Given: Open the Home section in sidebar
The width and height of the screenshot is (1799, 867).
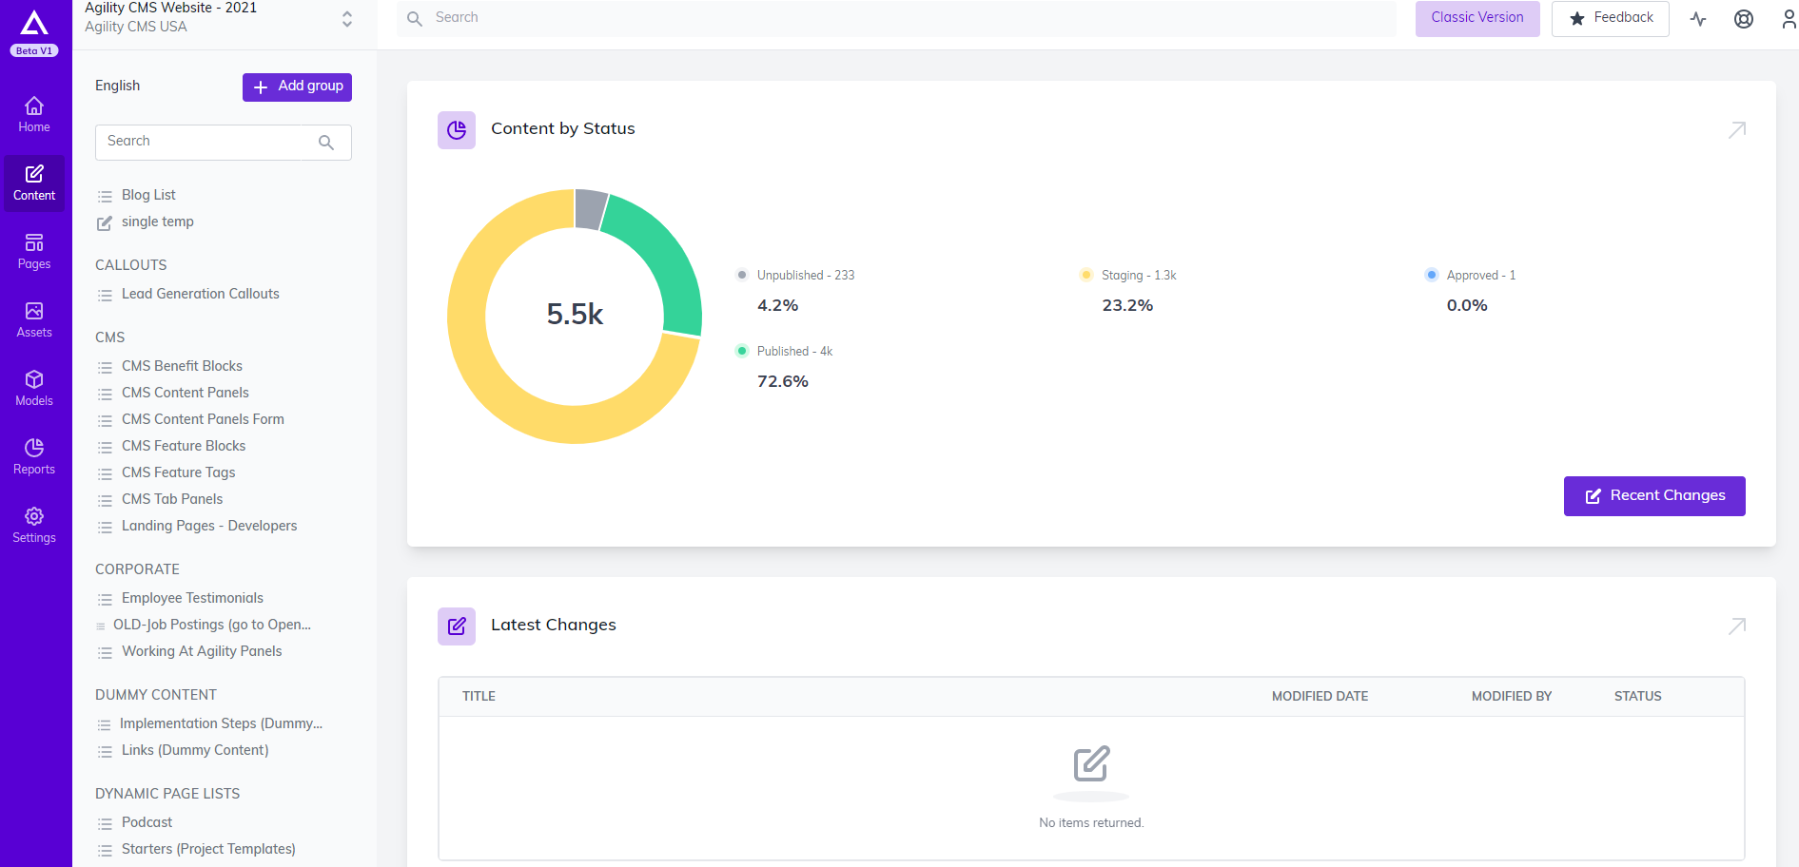Looking at the screenshot, I should [34, 114].
